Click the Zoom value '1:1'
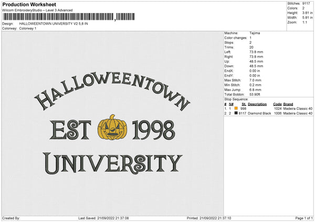This screenshot has height=222, width=315. pyautogui.click(x=304, y=22)
